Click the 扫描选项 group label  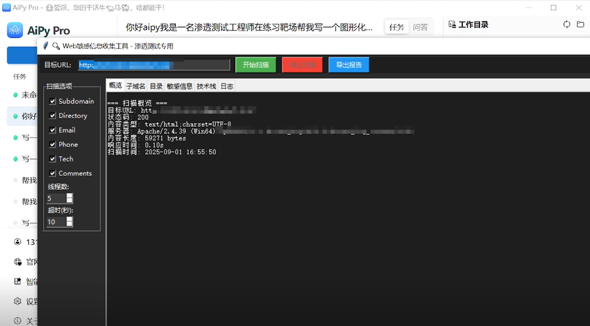(x=59, y=86)
